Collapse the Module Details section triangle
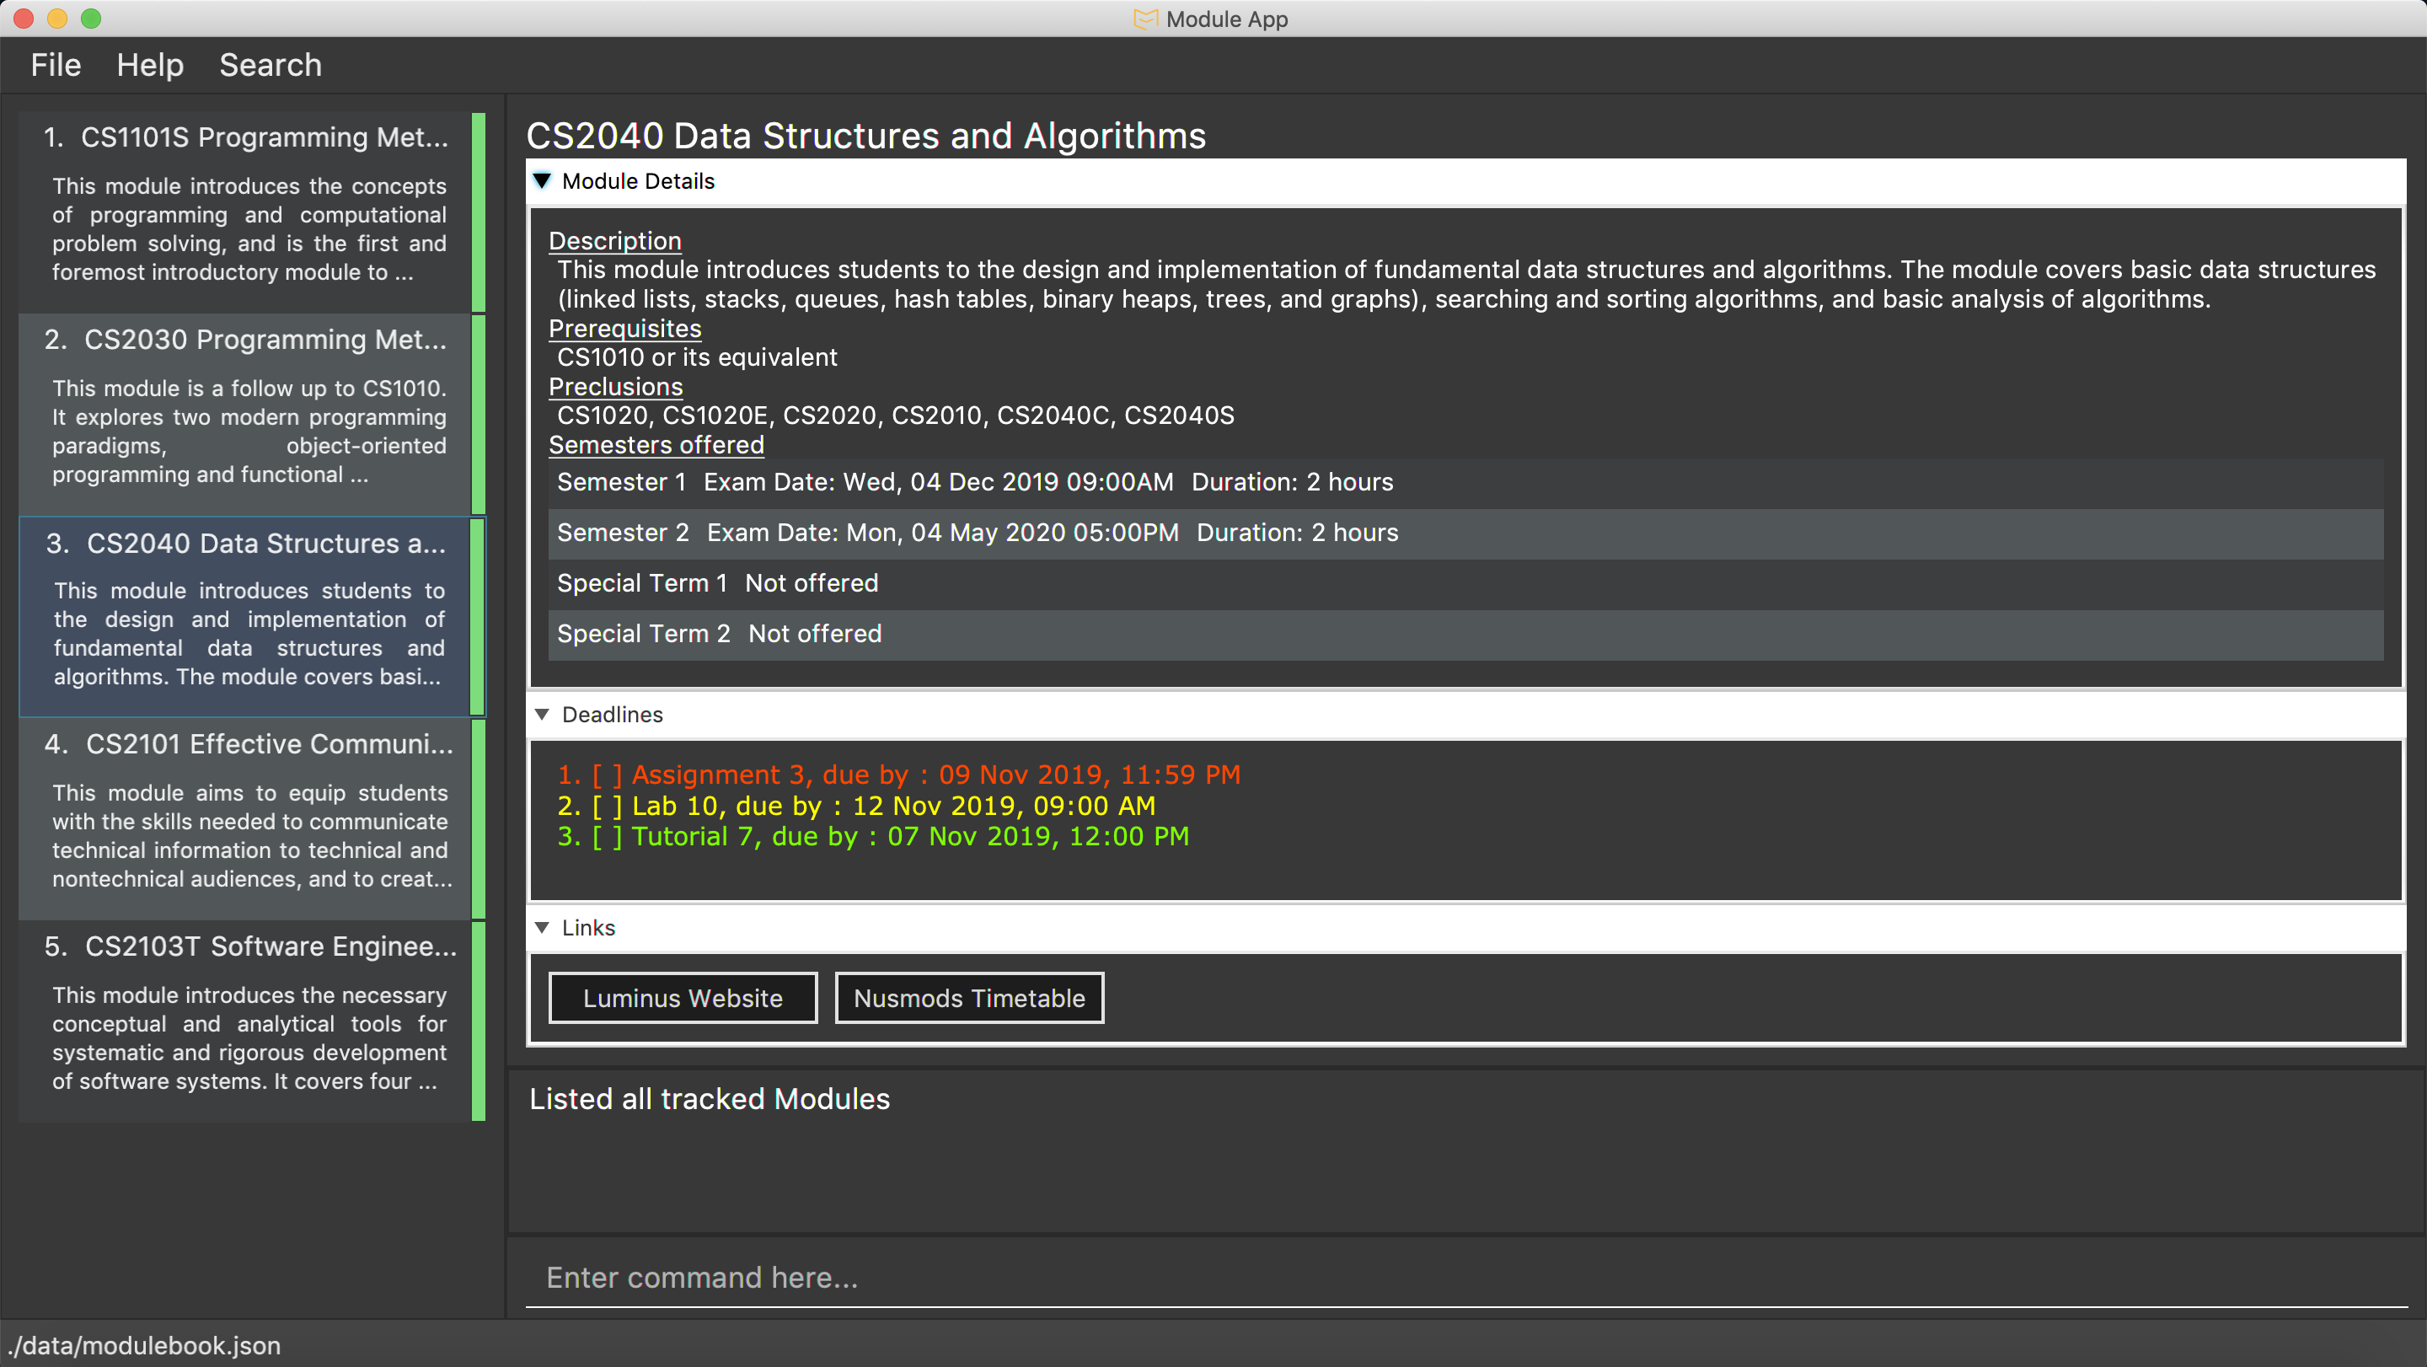The width and height of the screenshot is (2427, 1367). click(542, 181)
